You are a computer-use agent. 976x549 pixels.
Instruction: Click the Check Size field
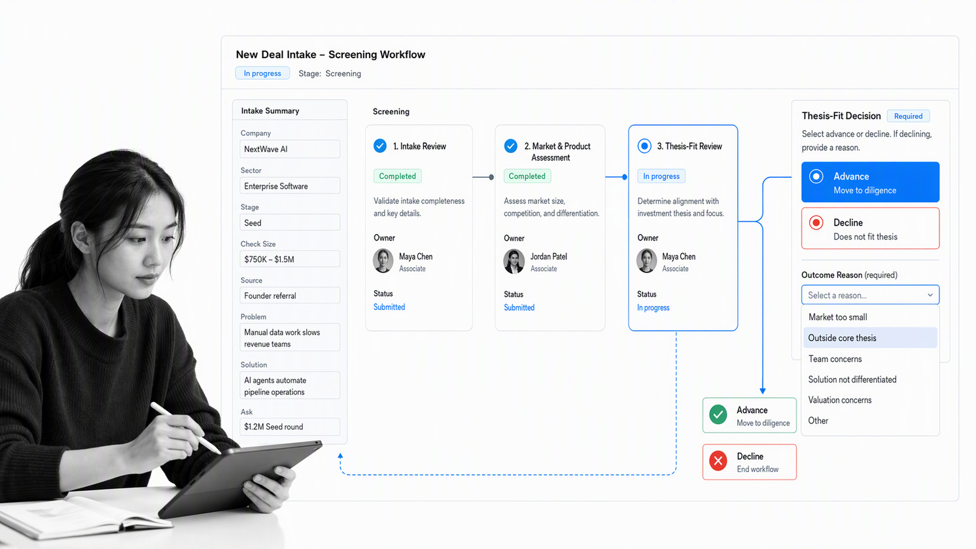point(290,259)
